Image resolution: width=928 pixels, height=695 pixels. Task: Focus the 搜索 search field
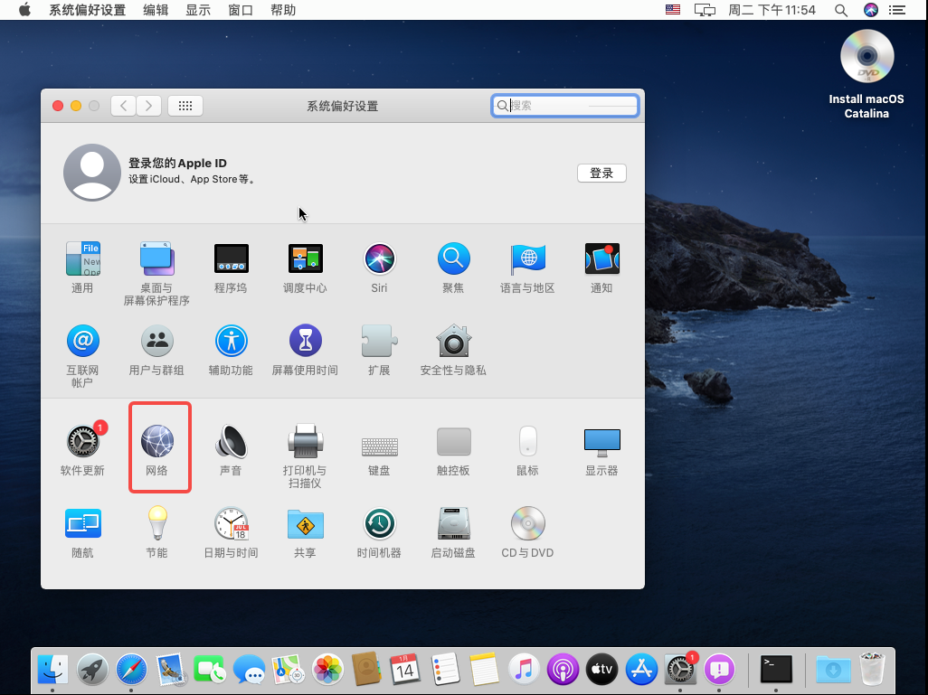[x=565, y=106]
